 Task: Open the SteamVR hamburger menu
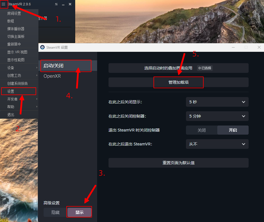[3, 4]
